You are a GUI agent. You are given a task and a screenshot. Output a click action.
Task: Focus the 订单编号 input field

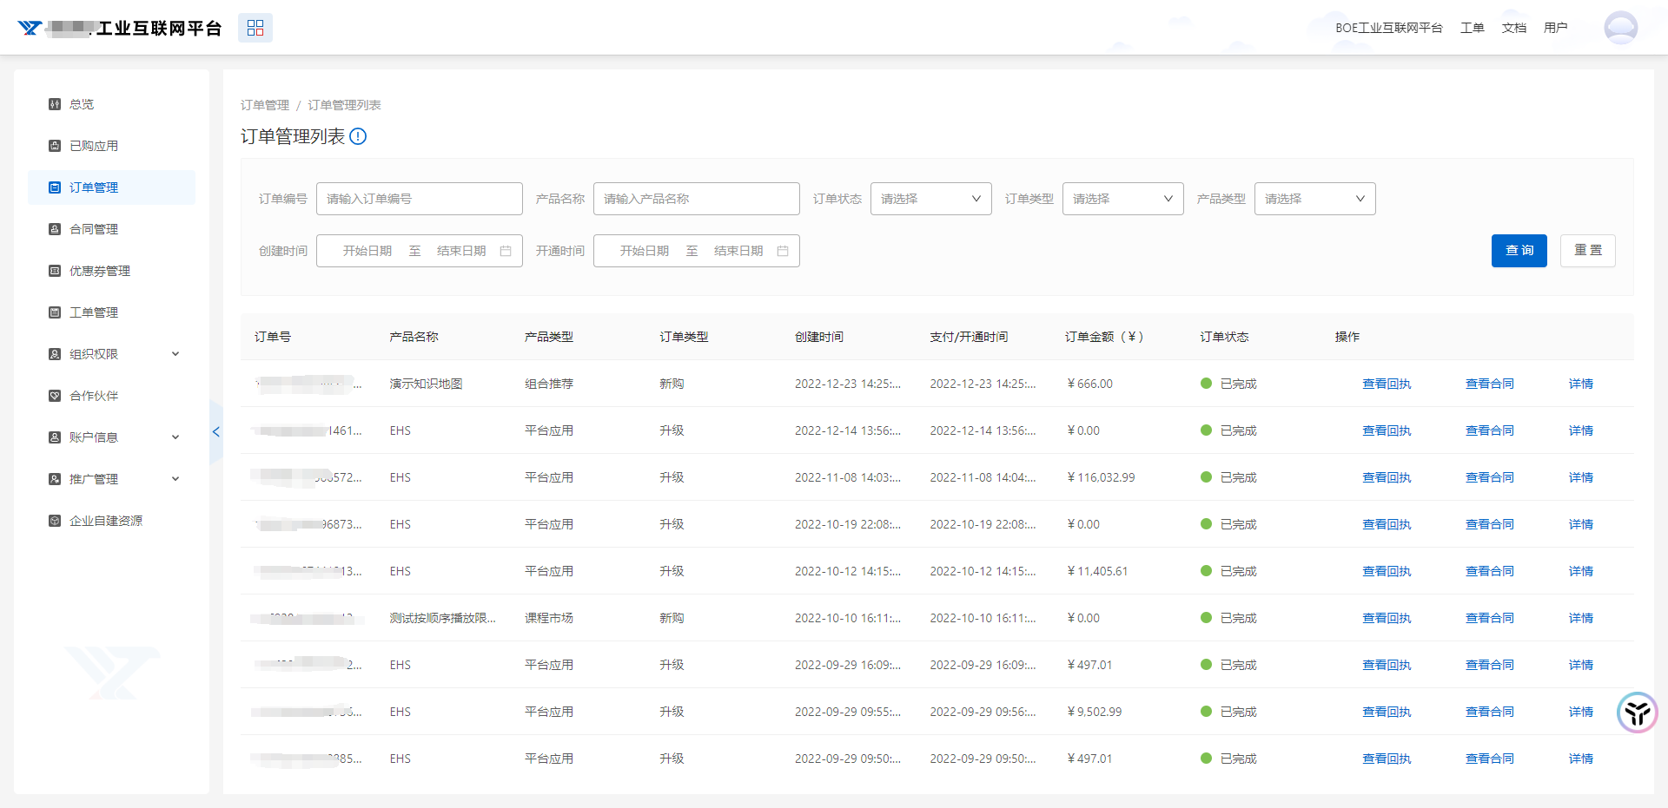point(420,199)
